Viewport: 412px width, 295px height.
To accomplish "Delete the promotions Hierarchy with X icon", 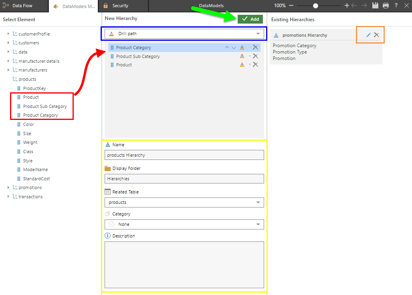I will tap(376, 35).
